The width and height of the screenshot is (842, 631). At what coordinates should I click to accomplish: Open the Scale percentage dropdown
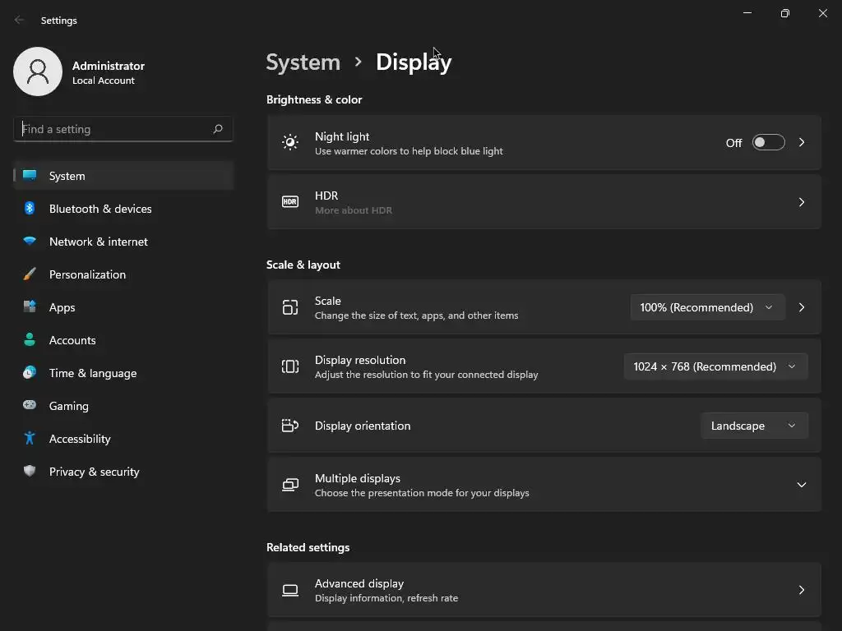coord(706,307)
